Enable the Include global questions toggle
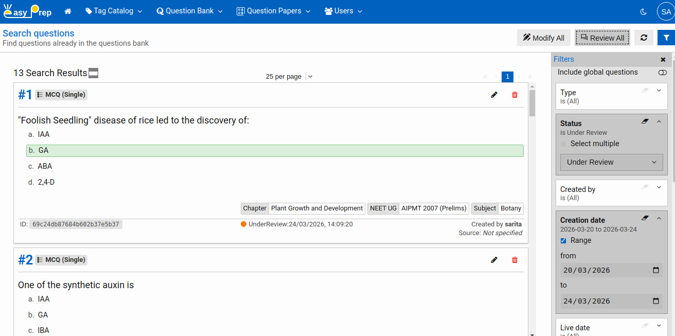The image size is (675, 336). coord(663,73)
